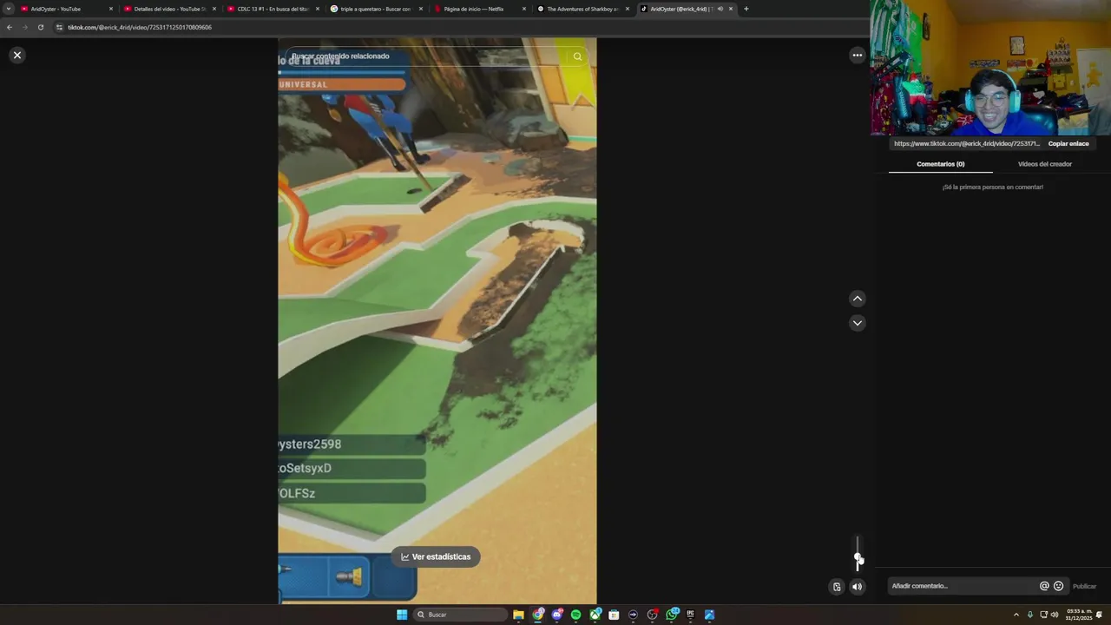The width and height of the screenshot is (1111, 625).
Task: Switch to the "Detalles del video - YouTube" tab
Action: [x=168, y=9]
